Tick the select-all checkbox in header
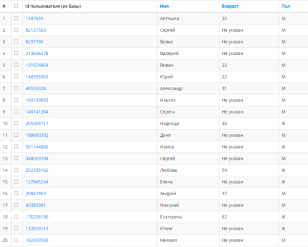Screen dimensions: 308x247 [16, 6]
